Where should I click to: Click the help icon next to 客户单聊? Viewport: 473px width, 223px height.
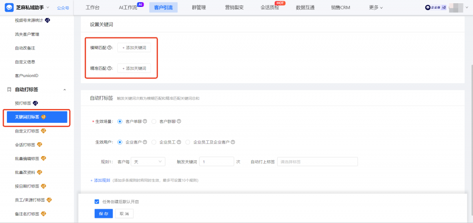point(145,121)
